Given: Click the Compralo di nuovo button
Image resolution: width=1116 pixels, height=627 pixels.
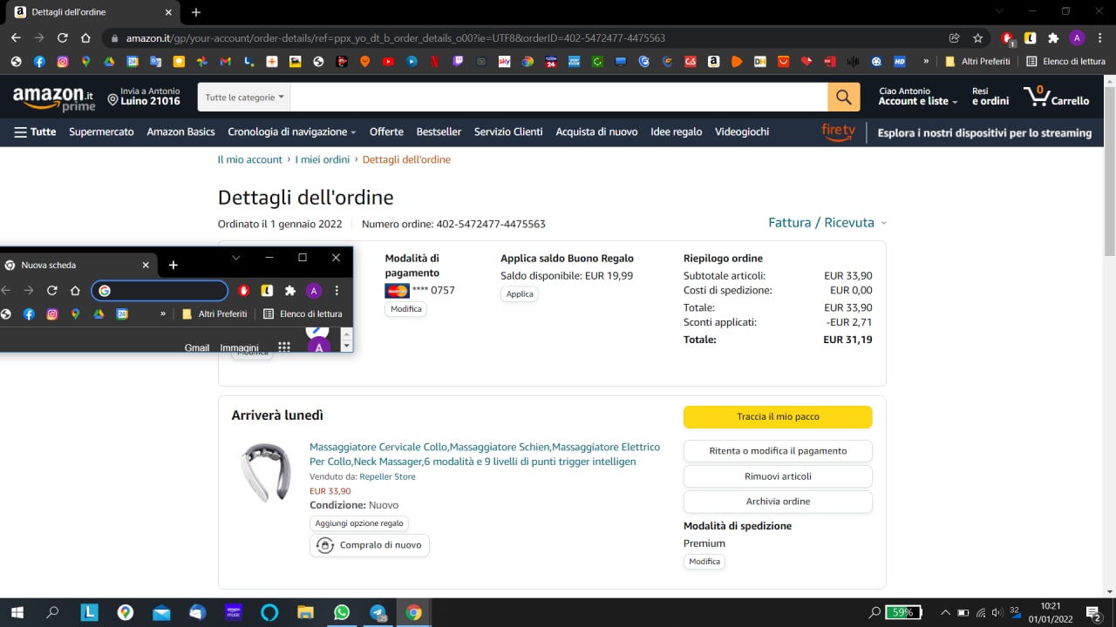Looking at the screenshot, I should click(370, 545).
